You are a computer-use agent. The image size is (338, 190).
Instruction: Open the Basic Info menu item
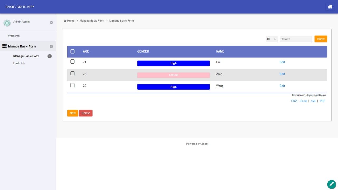click(19, 63)
